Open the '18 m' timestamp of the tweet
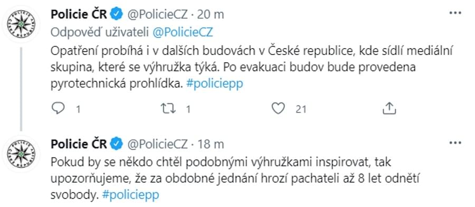This screenshot has width=475, height=207. coord(211,144)
